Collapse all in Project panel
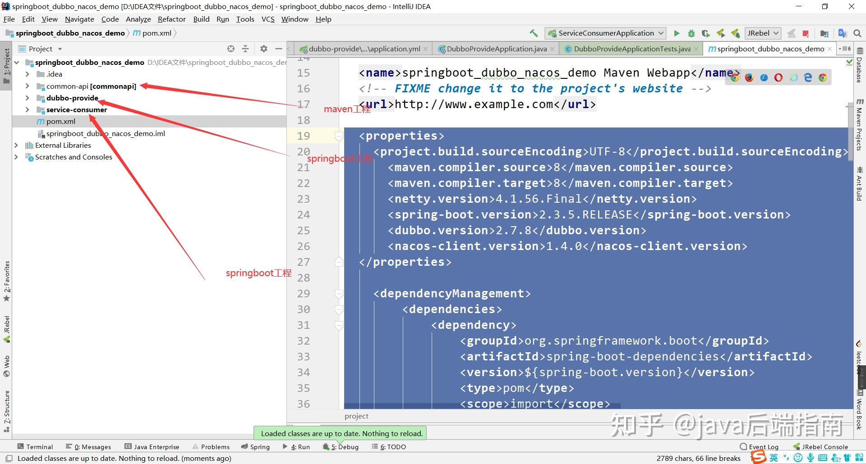This screenshot has width=866, height=464. click(245, 49)
